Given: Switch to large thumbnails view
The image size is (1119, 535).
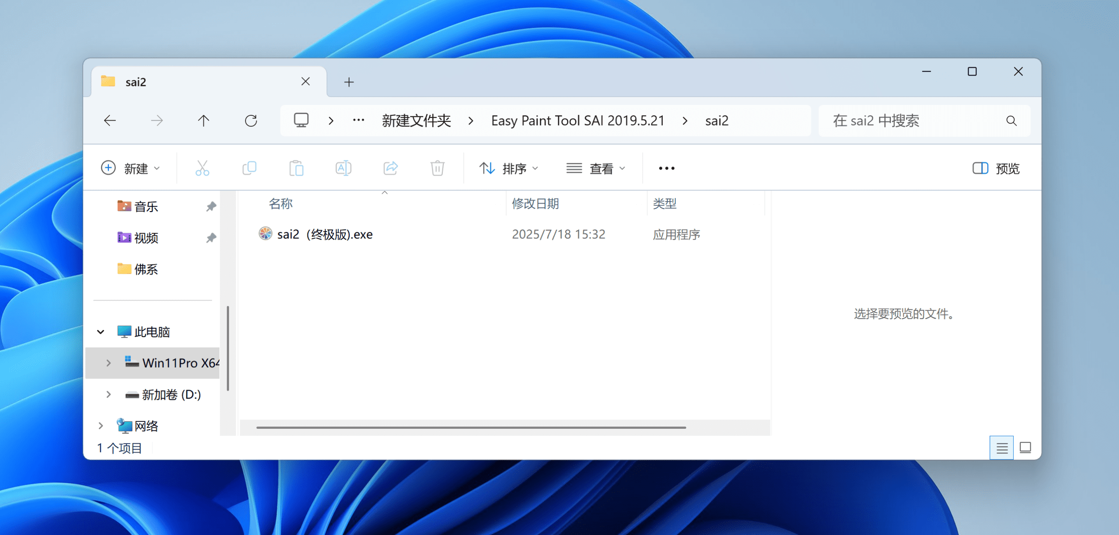Looking at the screenshot, I should [x=1025, y=448].
